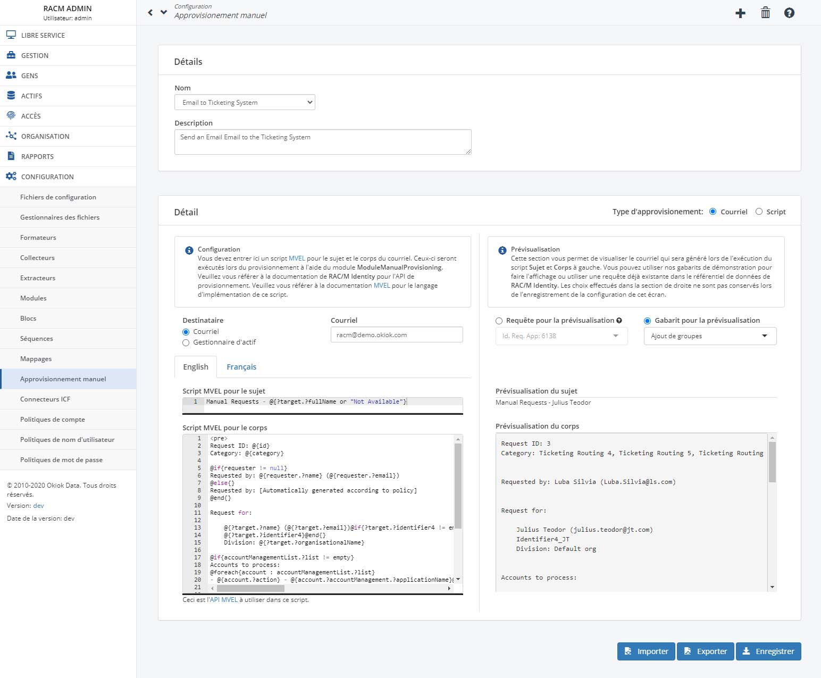Click the Enregistrer button
The image size is (821, 678).
pos(768,651)
